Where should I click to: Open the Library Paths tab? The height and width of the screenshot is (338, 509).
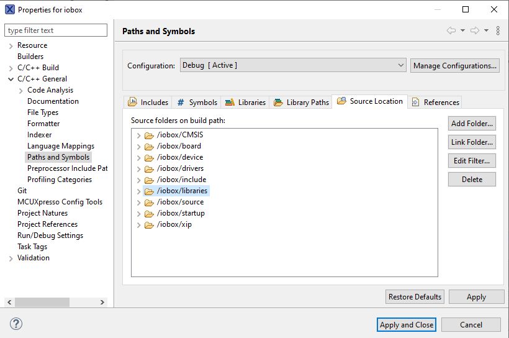[x=301, y=102]
